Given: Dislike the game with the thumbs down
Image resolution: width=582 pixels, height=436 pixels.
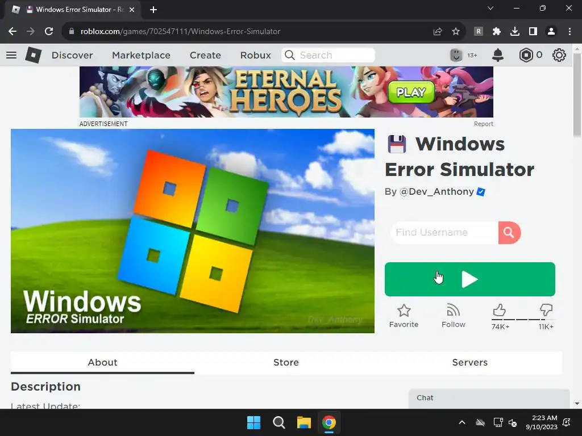Looking at the screenshot, I should [546, 310].
